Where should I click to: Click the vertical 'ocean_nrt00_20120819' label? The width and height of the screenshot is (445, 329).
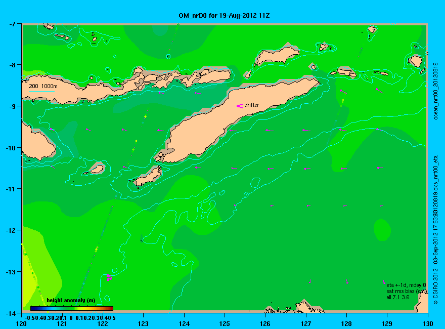coord(436,91)
